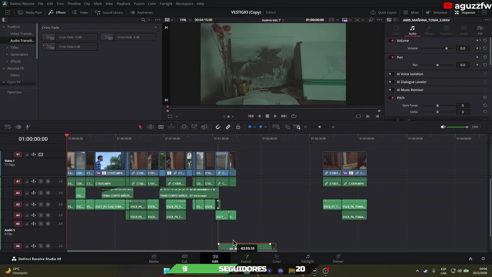Collapse the Resolve FX section

[x=3, y=68]
